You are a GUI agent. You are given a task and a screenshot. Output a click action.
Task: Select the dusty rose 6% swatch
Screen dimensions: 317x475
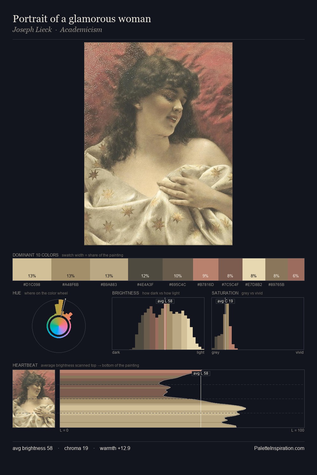[296, 269]
